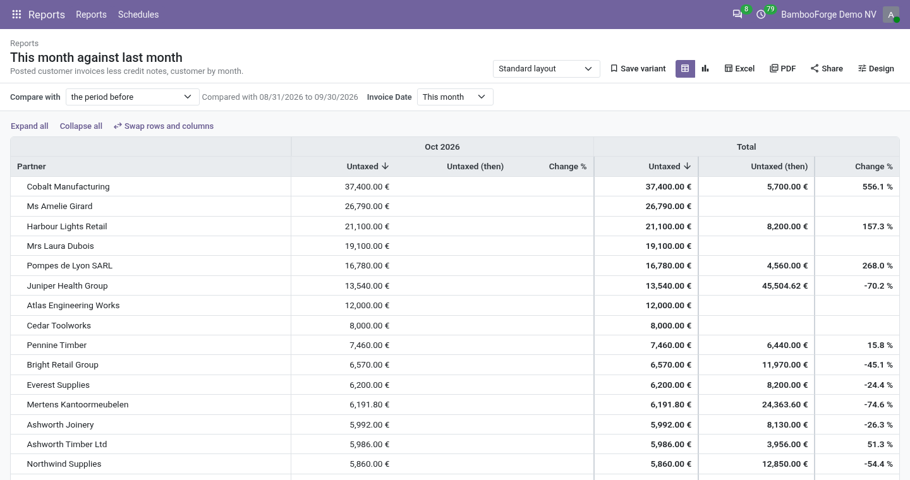
Task: Expand all rows
Action: [x=30, y=126]
